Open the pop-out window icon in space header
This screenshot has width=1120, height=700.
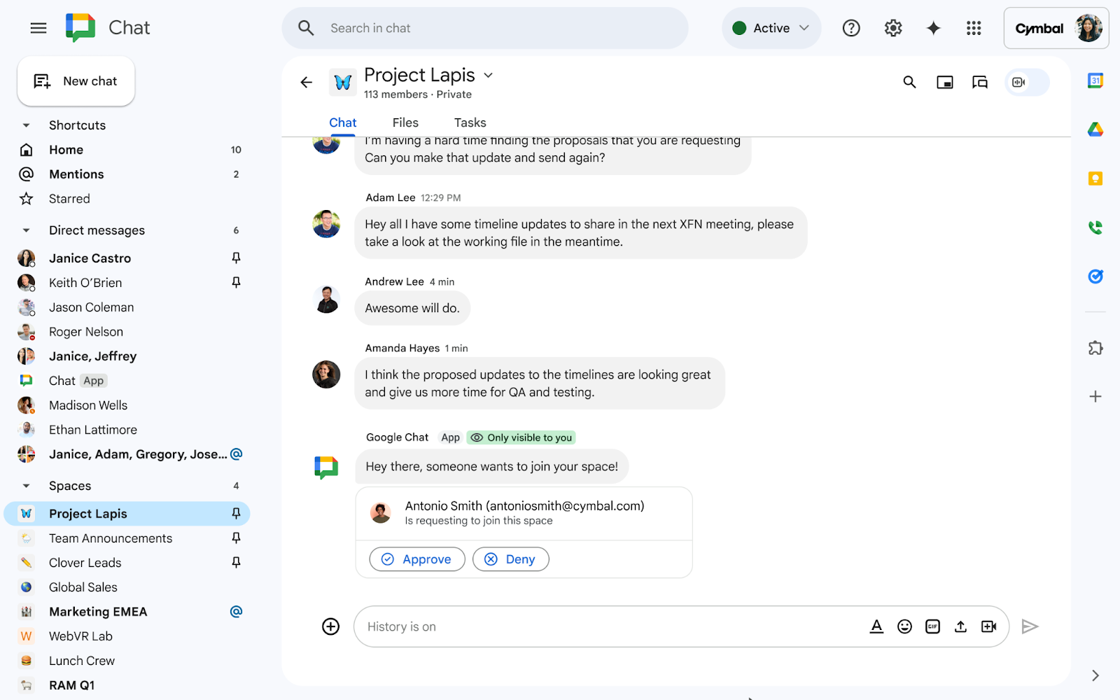click(945, 83)
